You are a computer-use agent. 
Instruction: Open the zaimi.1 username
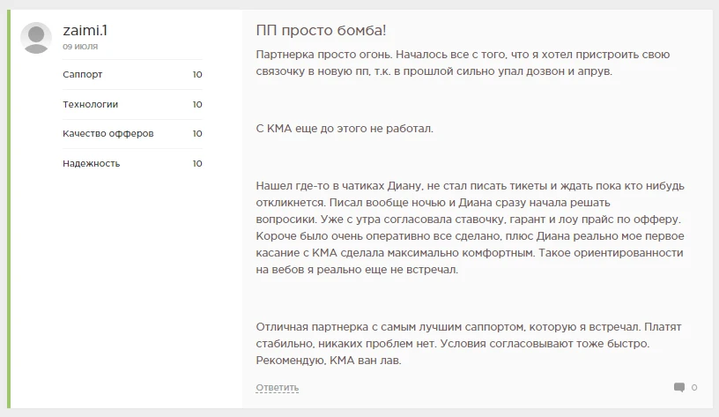click(x=85, y=30)
